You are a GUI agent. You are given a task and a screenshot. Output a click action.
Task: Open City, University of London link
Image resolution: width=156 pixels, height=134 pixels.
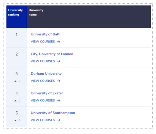coord(52,54)
